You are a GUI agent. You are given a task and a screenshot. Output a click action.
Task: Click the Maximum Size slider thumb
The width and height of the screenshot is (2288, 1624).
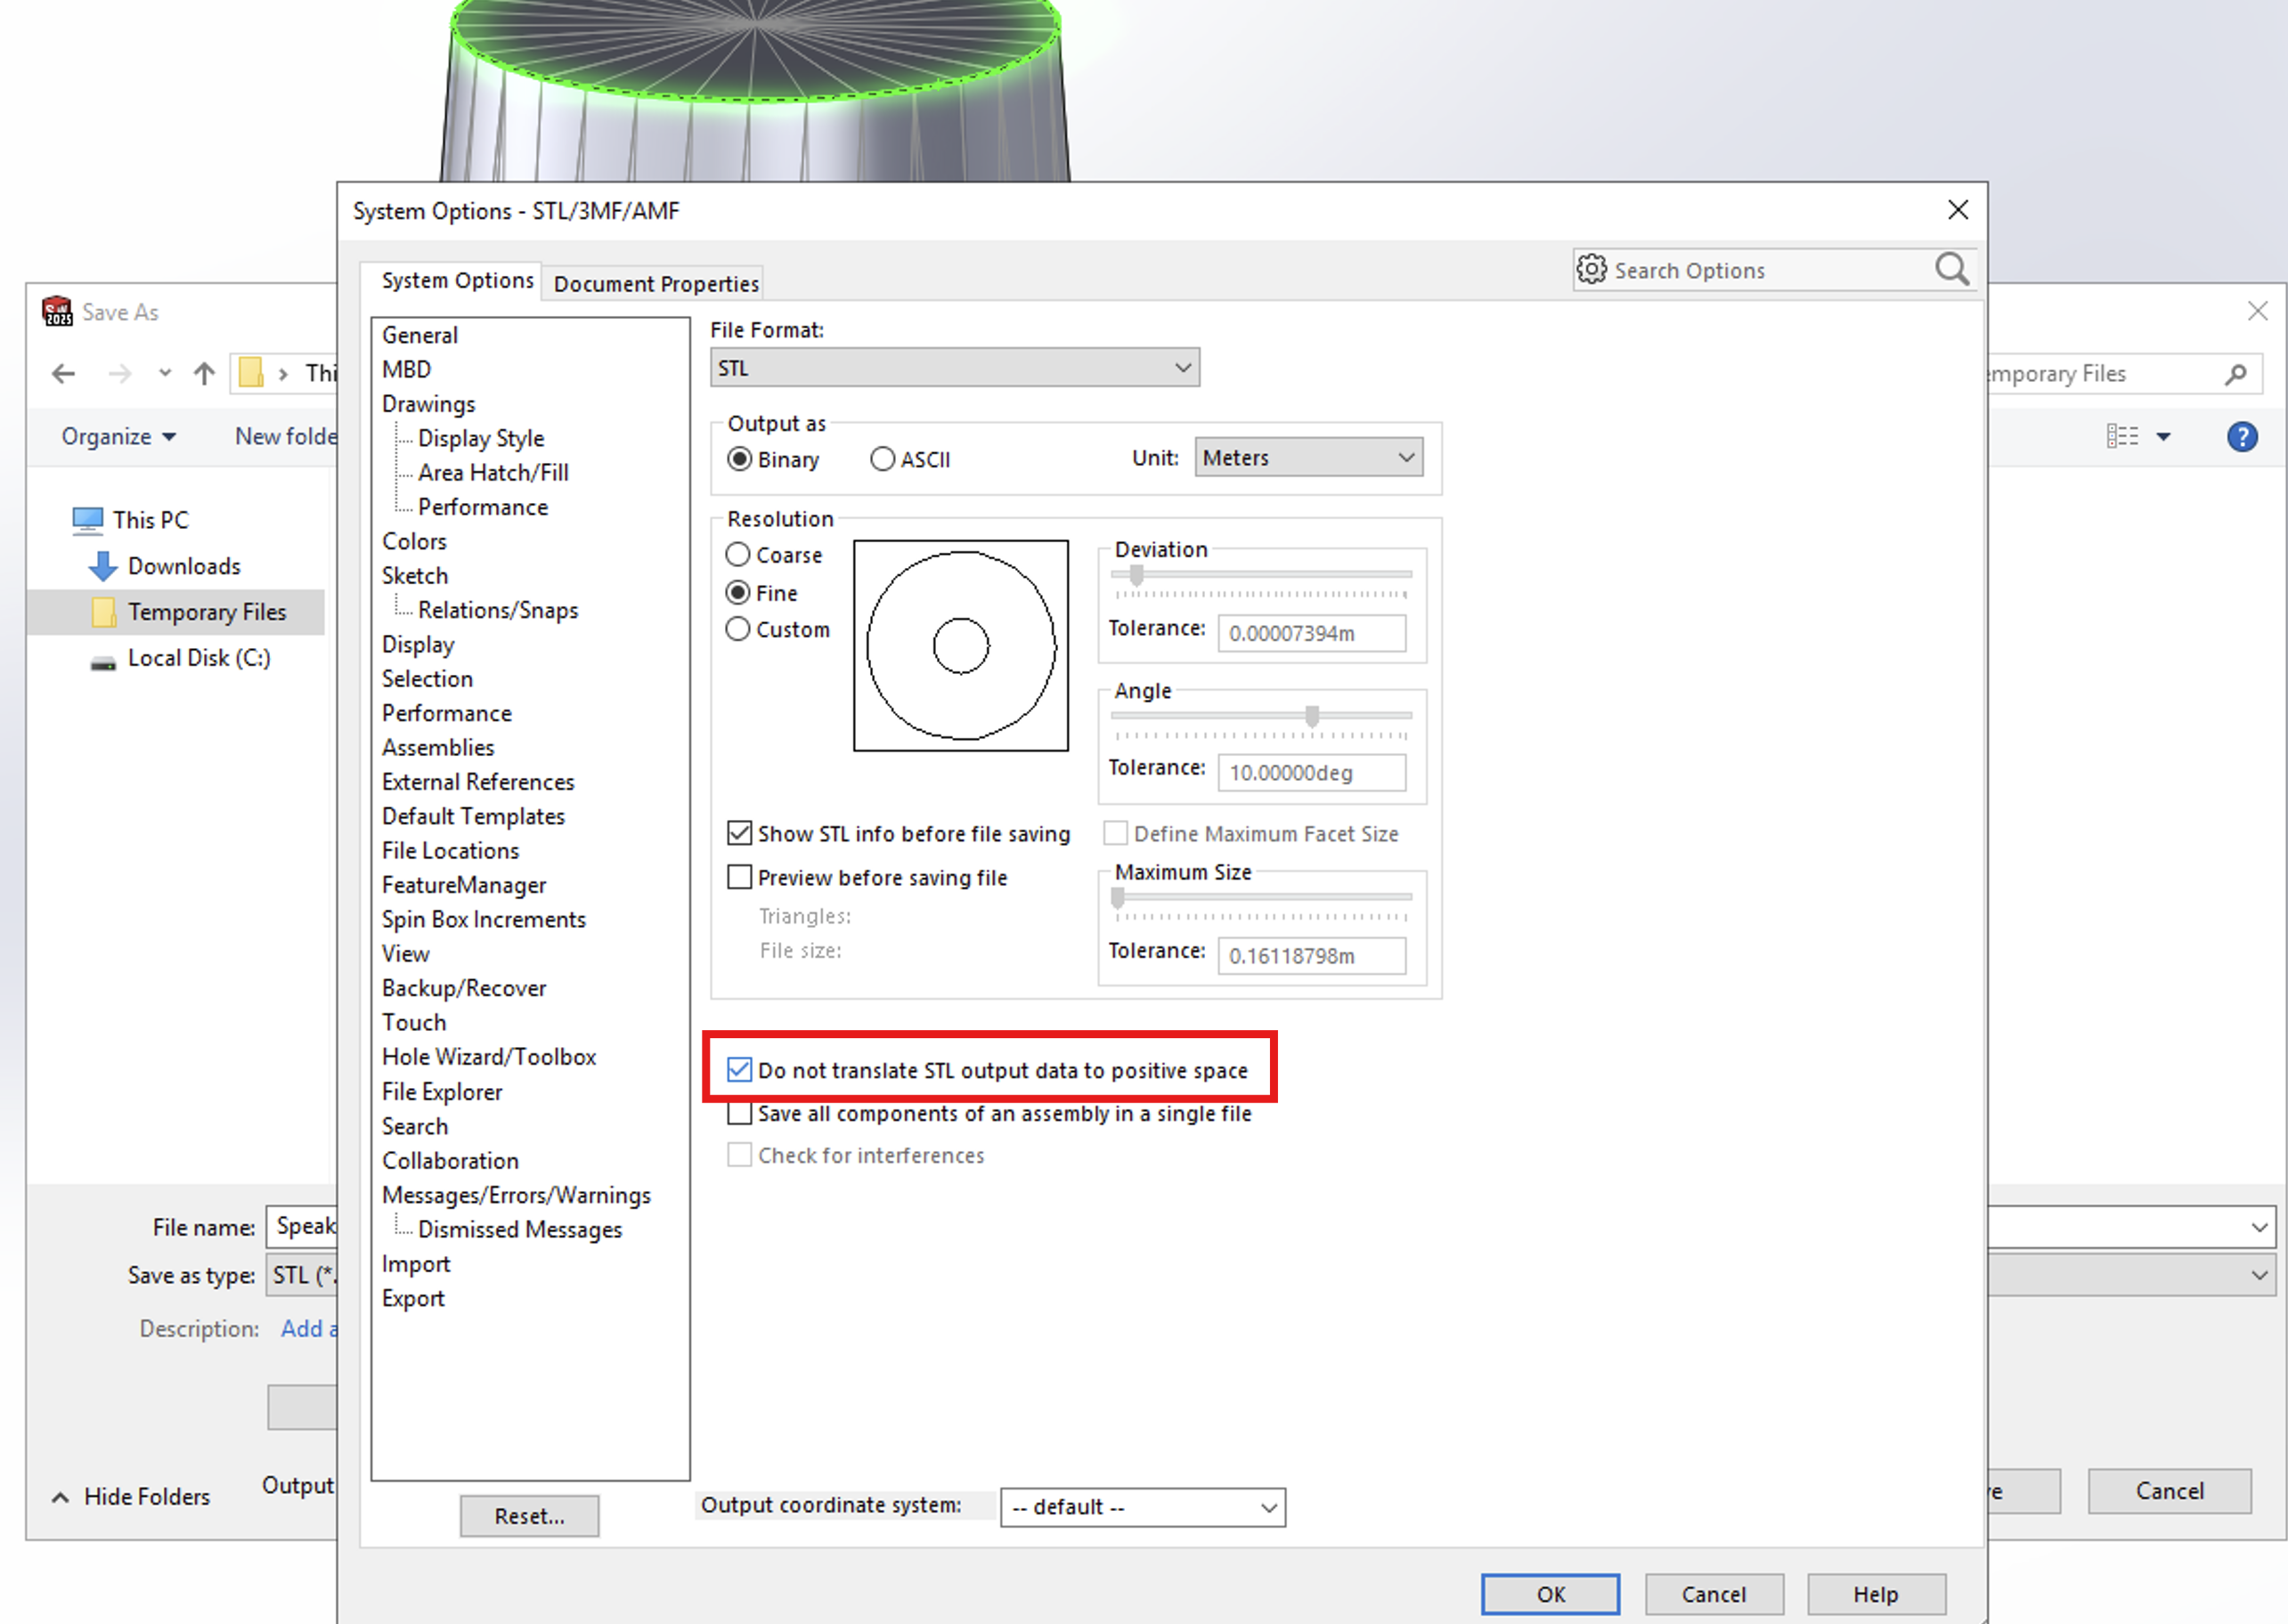click(1118, 898)
